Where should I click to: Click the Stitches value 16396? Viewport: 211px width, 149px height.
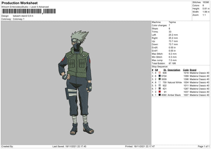[x=206, y=2]
